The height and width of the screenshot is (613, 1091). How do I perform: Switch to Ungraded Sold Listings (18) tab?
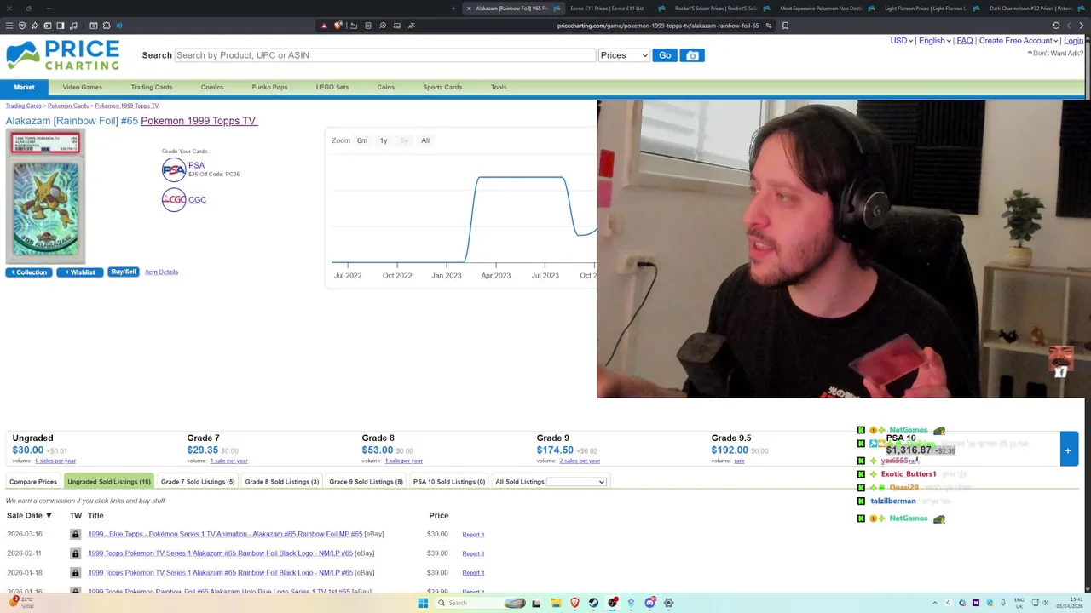coord(109,482)
